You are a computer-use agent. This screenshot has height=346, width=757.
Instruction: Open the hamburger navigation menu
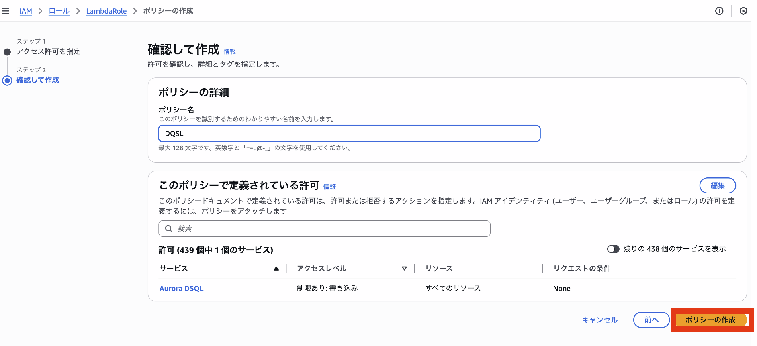pyautogui.click(x=6, y=11)
